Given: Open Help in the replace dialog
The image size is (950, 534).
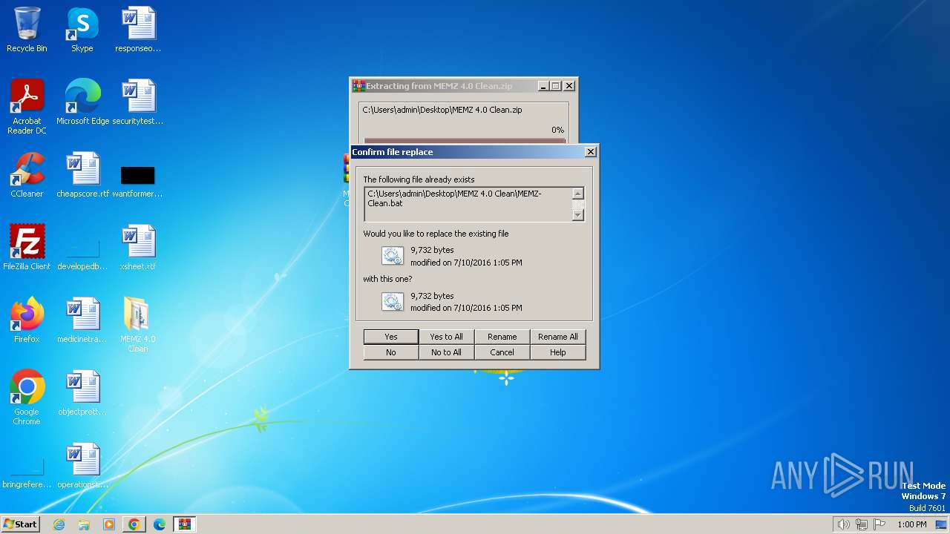Looking at the screenshot, I should point(557,352).
